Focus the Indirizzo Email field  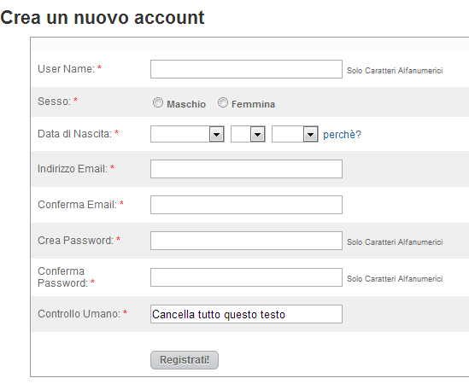click(246, 169)
